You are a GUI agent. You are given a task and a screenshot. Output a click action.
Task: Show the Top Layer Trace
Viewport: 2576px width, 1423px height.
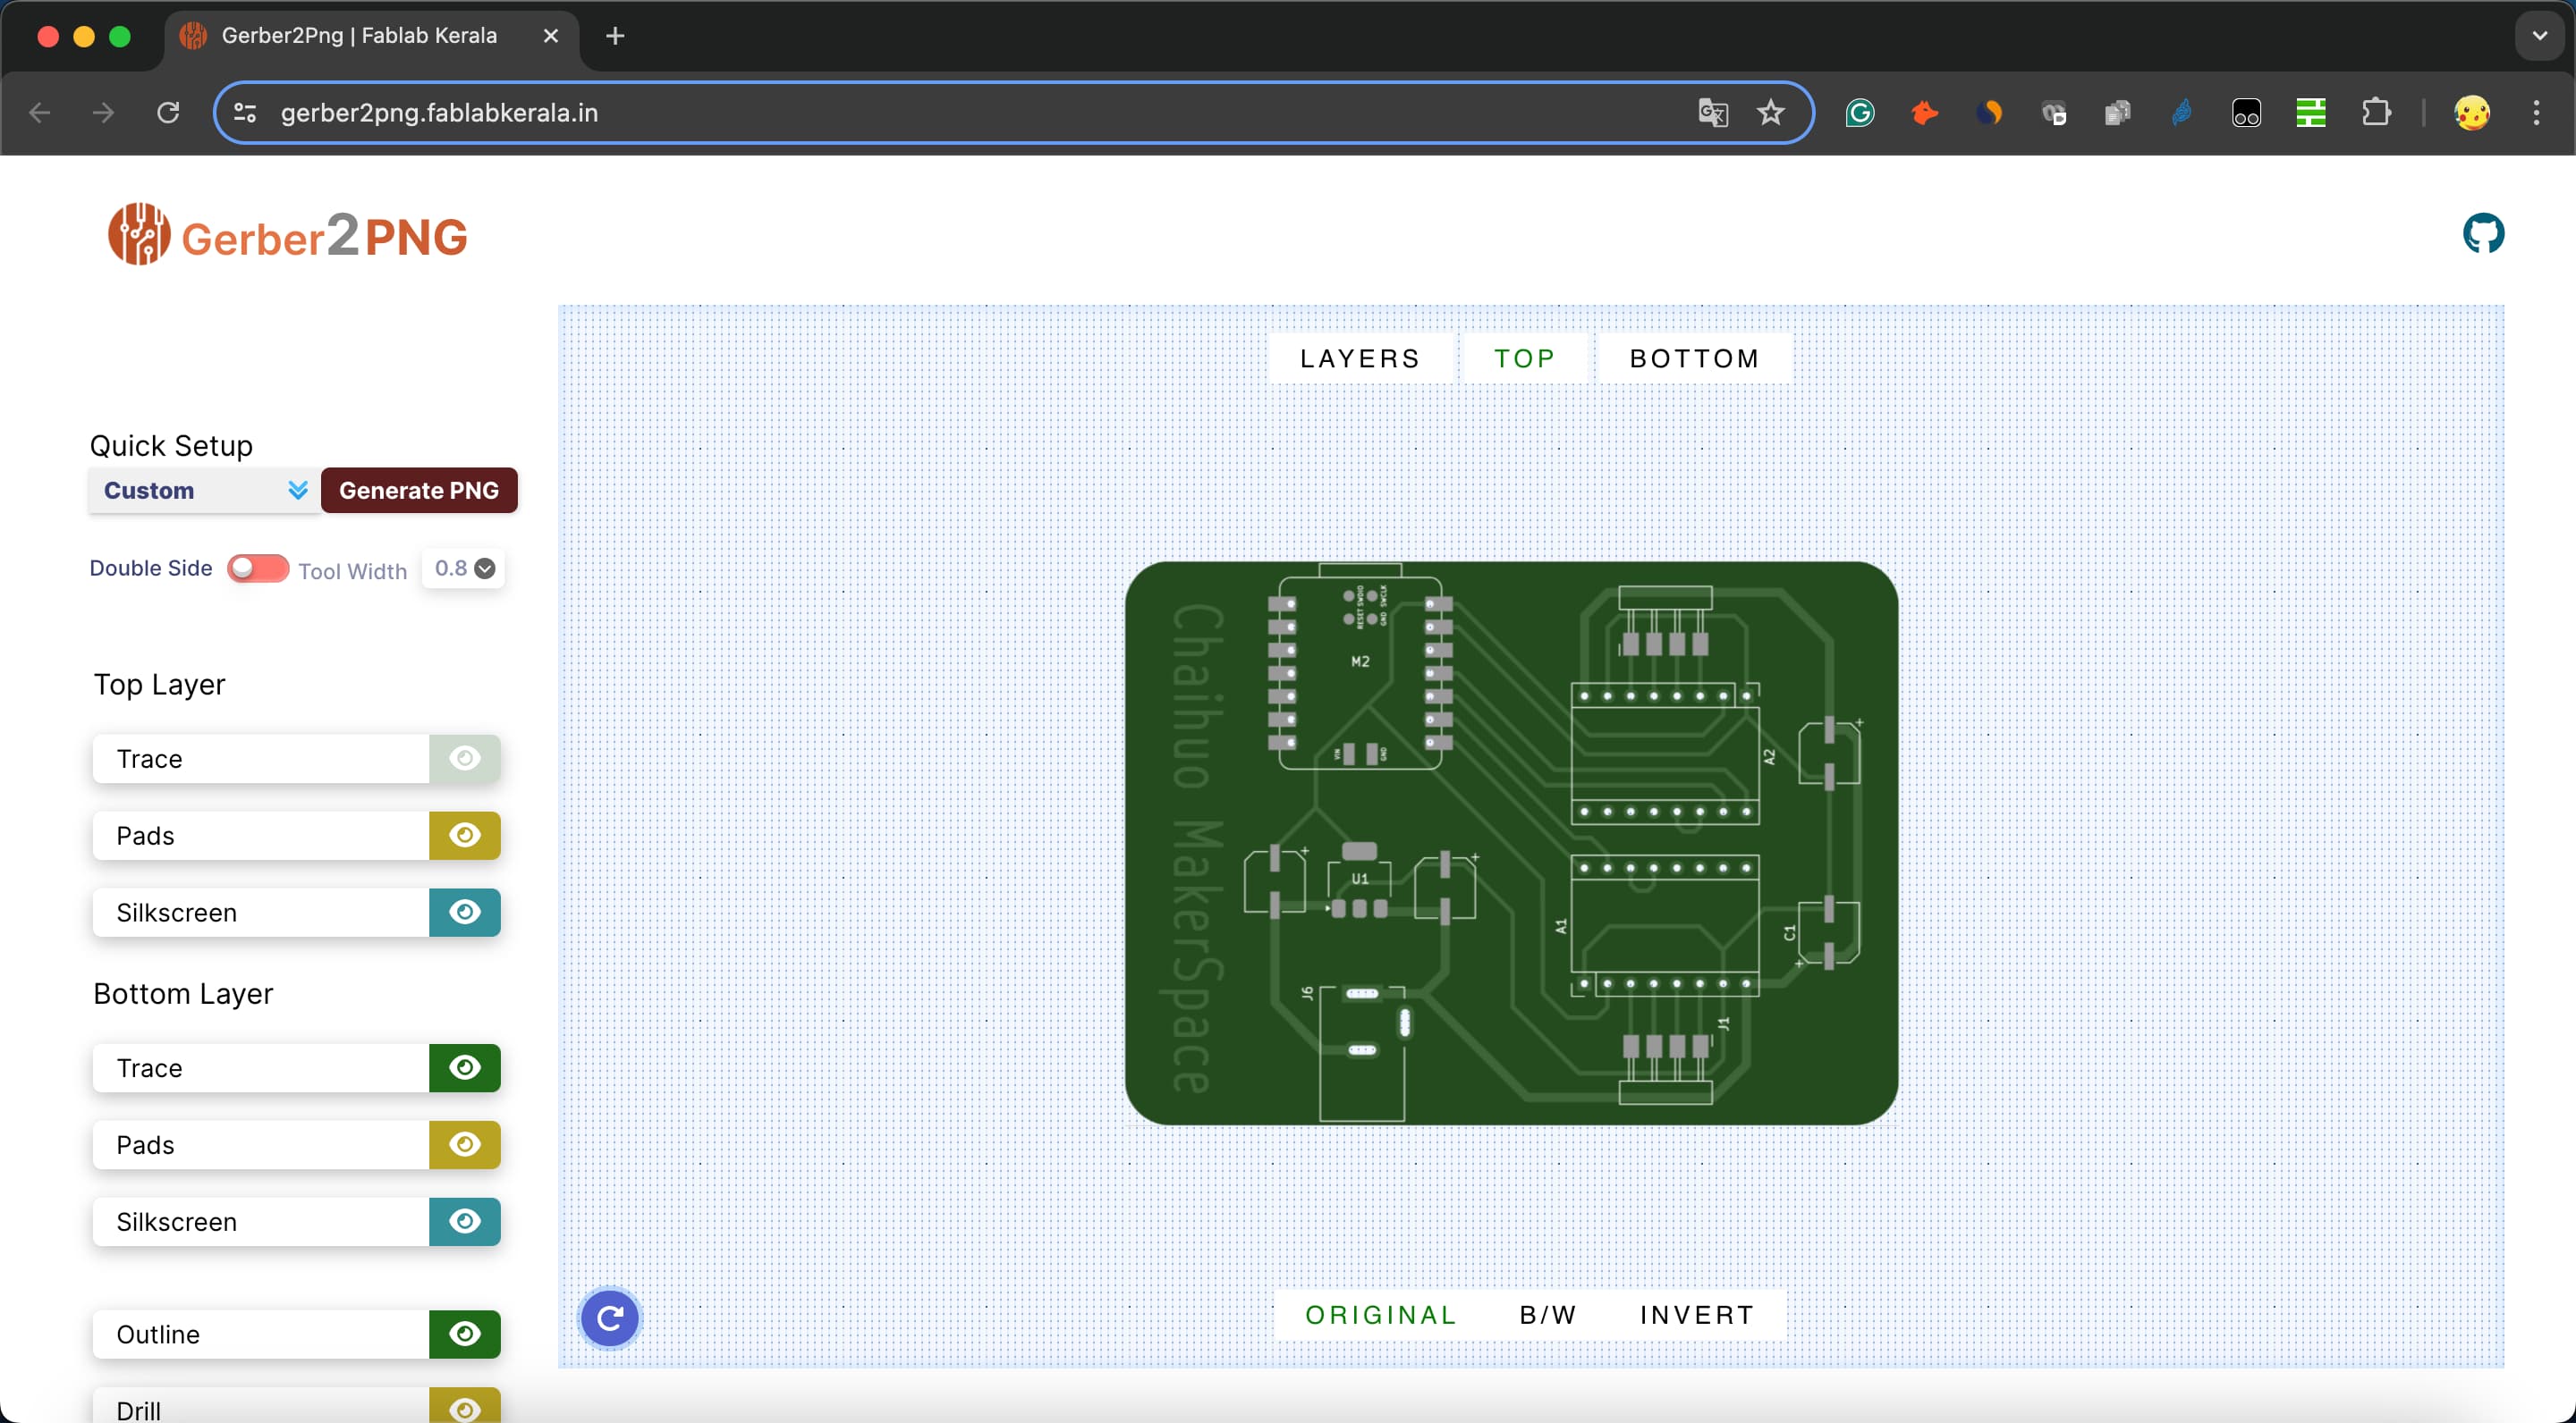465,759
